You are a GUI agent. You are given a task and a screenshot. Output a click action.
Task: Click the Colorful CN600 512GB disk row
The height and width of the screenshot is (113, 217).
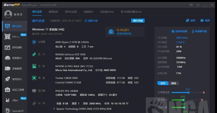point(97,82)
